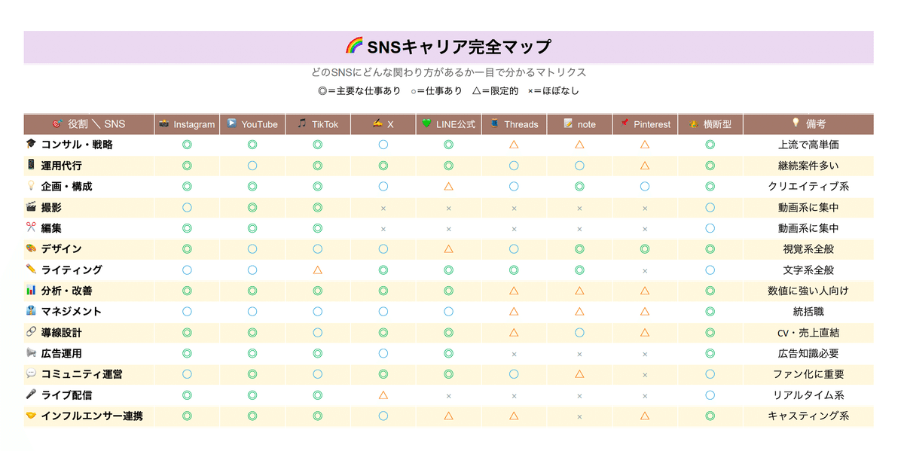This screenshot has width=904, height=451.
Task: Click the TikTok music note icon
Action: pos(301,123)
